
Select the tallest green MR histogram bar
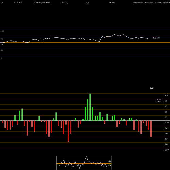click(90, 107)
